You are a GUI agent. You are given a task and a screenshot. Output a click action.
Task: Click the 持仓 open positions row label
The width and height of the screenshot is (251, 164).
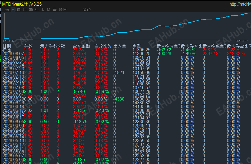pos(7,50)
